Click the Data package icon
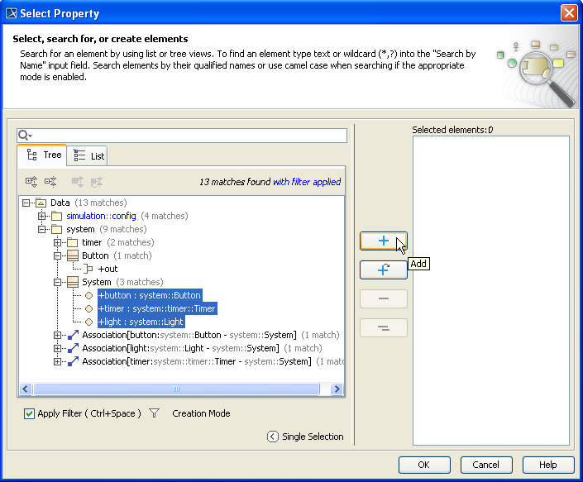Image resolution: width=583 pixels, height=482 pixels. (x=41, y=203)
